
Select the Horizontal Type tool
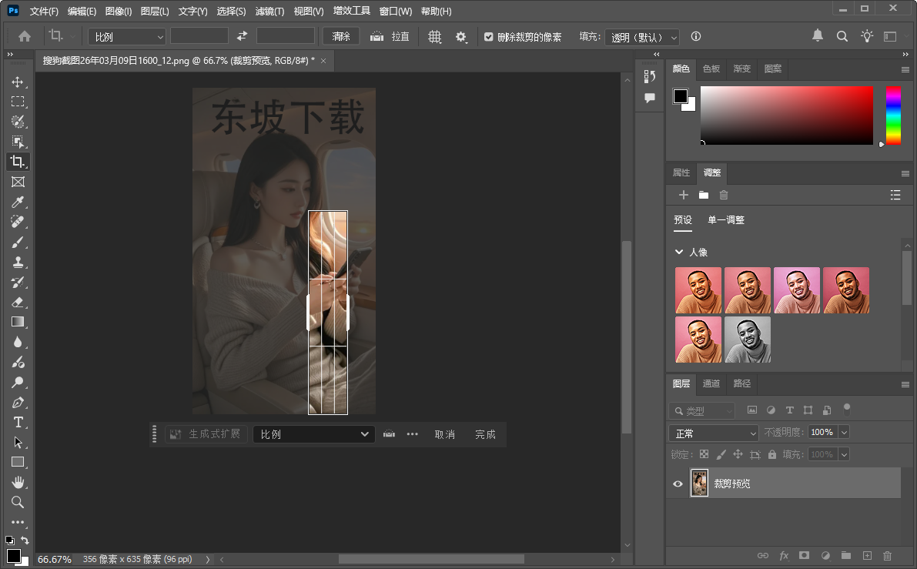coord(18,422)
